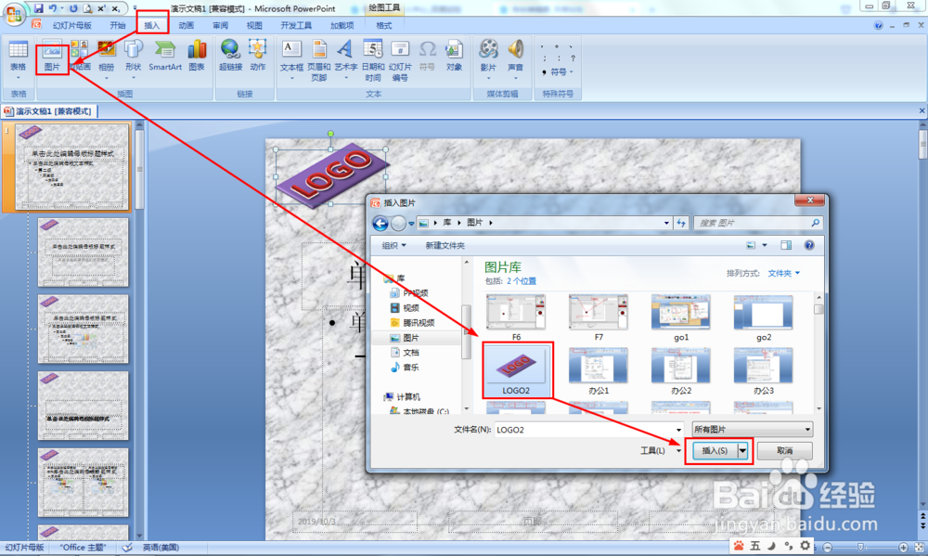Expand the special Symbols (符号) dropdown
This screenshot has height=556, width=928.
(559, 72)
